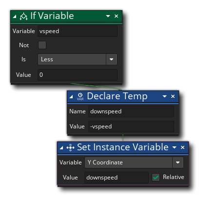Open the Y Coordinate variable dropdown

pos(134,162)
